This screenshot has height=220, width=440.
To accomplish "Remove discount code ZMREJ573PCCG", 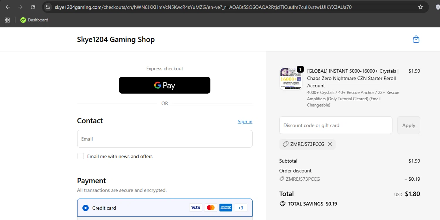I will tap(330, 144).
